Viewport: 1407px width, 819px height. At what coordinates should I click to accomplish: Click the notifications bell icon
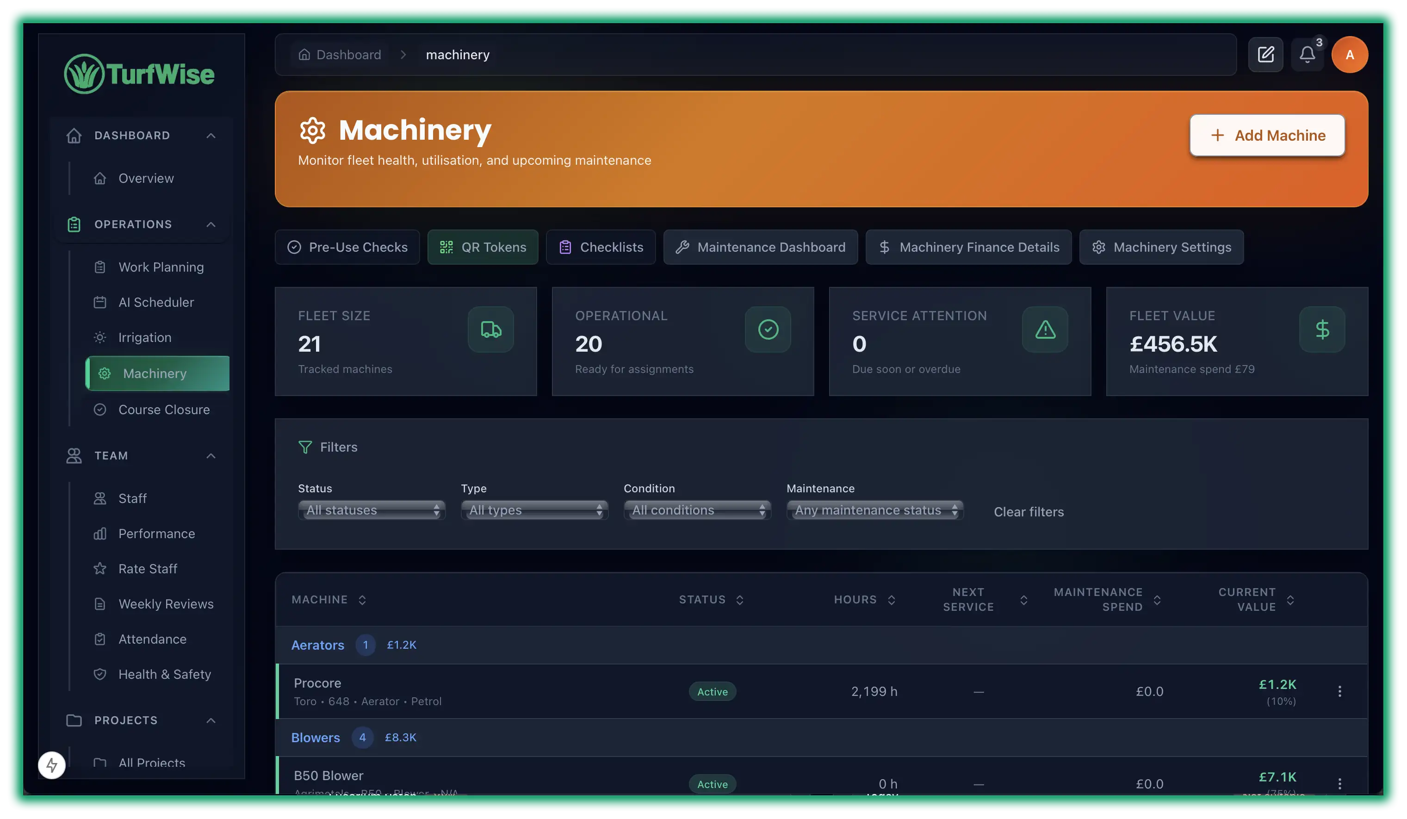1307,54
